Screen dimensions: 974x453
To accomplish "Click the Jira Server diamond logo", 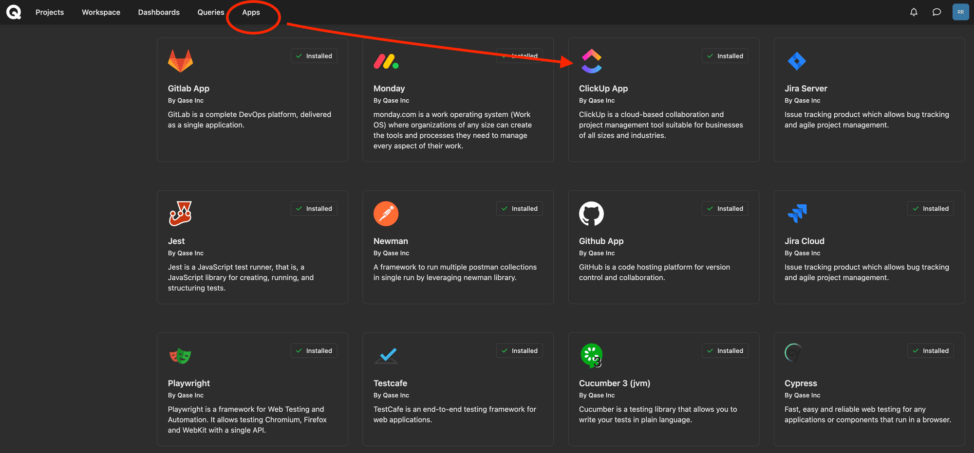I will [797, 61].
